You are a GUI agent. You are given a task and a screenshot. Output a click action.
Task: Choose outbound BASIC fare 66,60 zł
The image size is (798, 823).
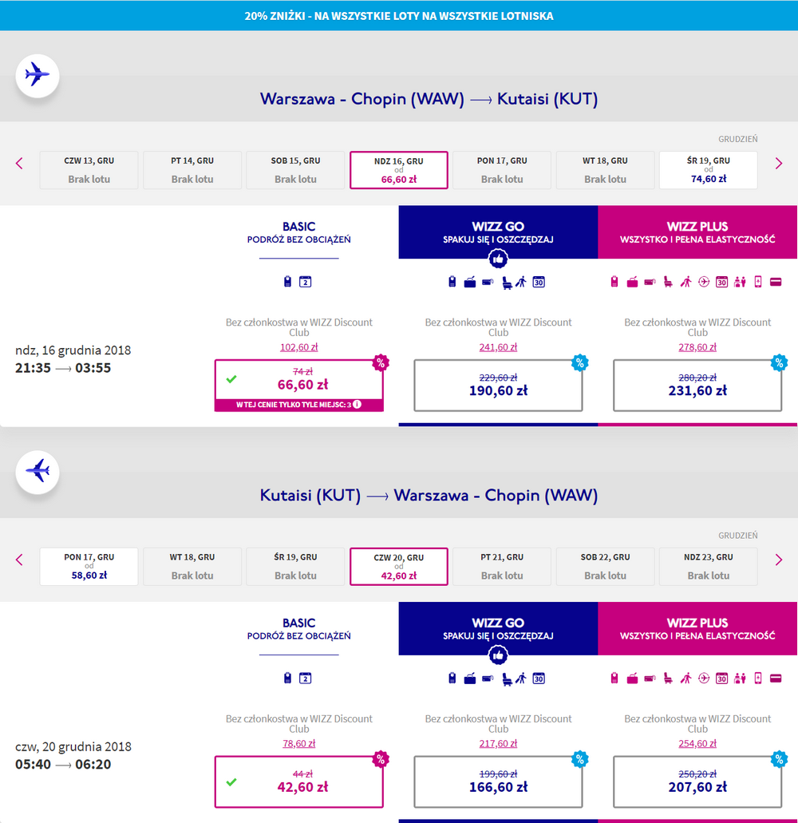coord(299,386)
